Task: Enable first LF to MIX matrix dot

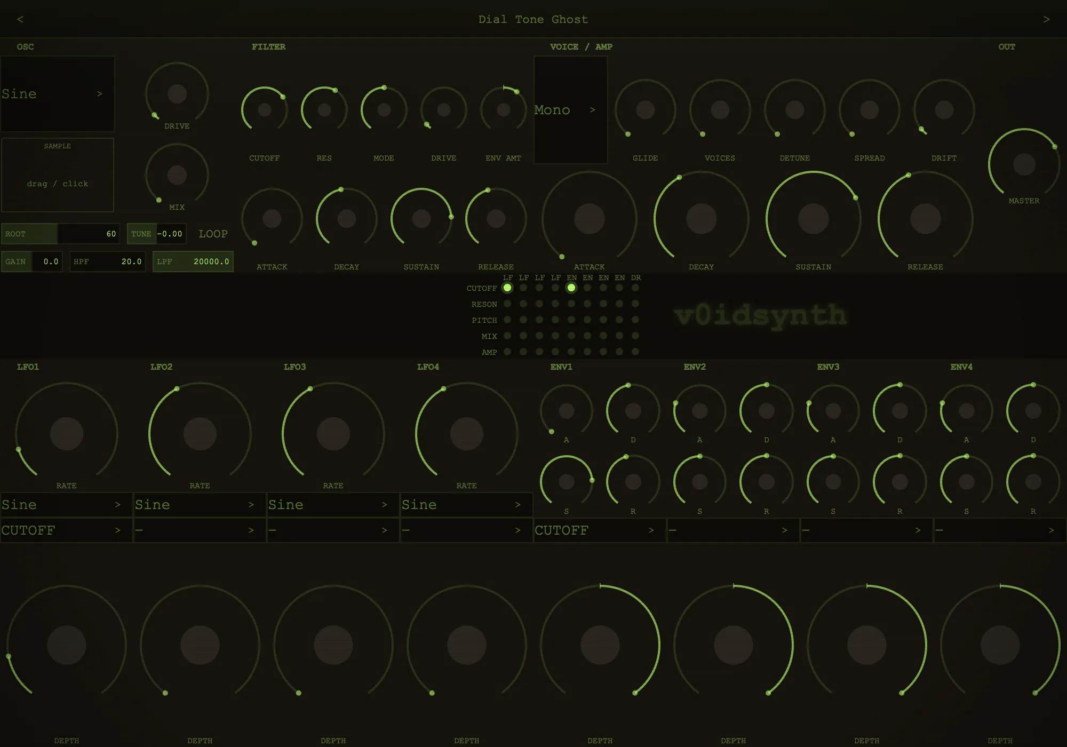Action: 507,336
